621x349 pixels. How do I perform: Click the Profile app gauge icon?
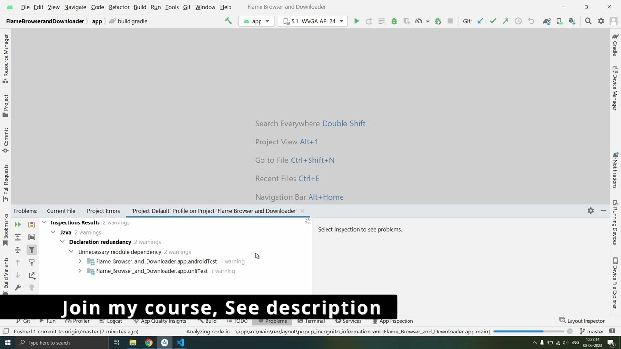pyautogui.click(x=418, y=21)
